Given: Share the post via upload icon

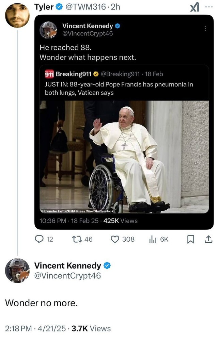Looking at the screenshot, I should tap(207, 239).
